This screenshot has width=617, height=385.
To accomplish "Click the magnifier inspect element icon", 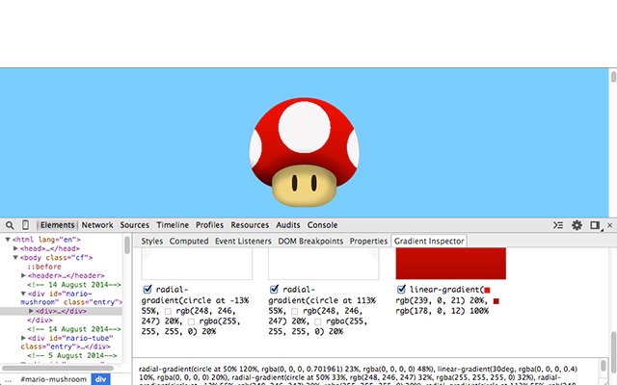I will click(x=10, y=225).
